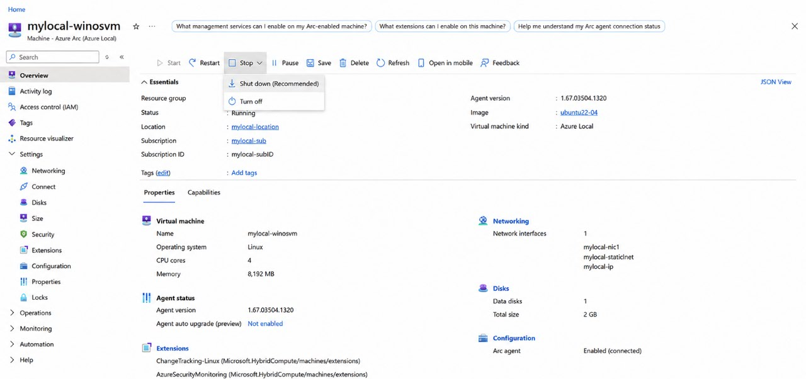Click the Agent status section icon
Screen dimensions: 806x379
[146, 298]
